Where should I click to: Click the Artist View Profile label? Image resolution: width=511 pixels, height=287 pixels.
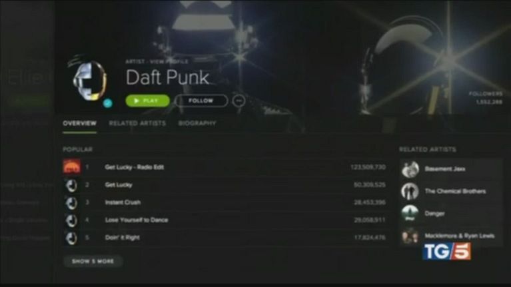click(x=157, y=61)
